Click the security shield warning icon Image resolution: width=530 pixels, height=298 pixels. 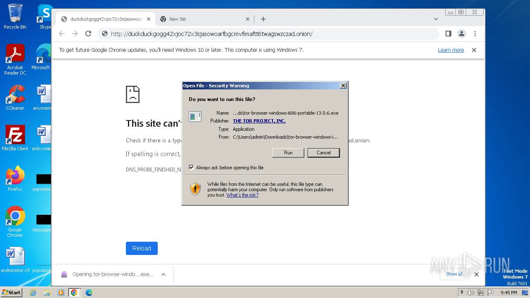(x=195, y=189)
